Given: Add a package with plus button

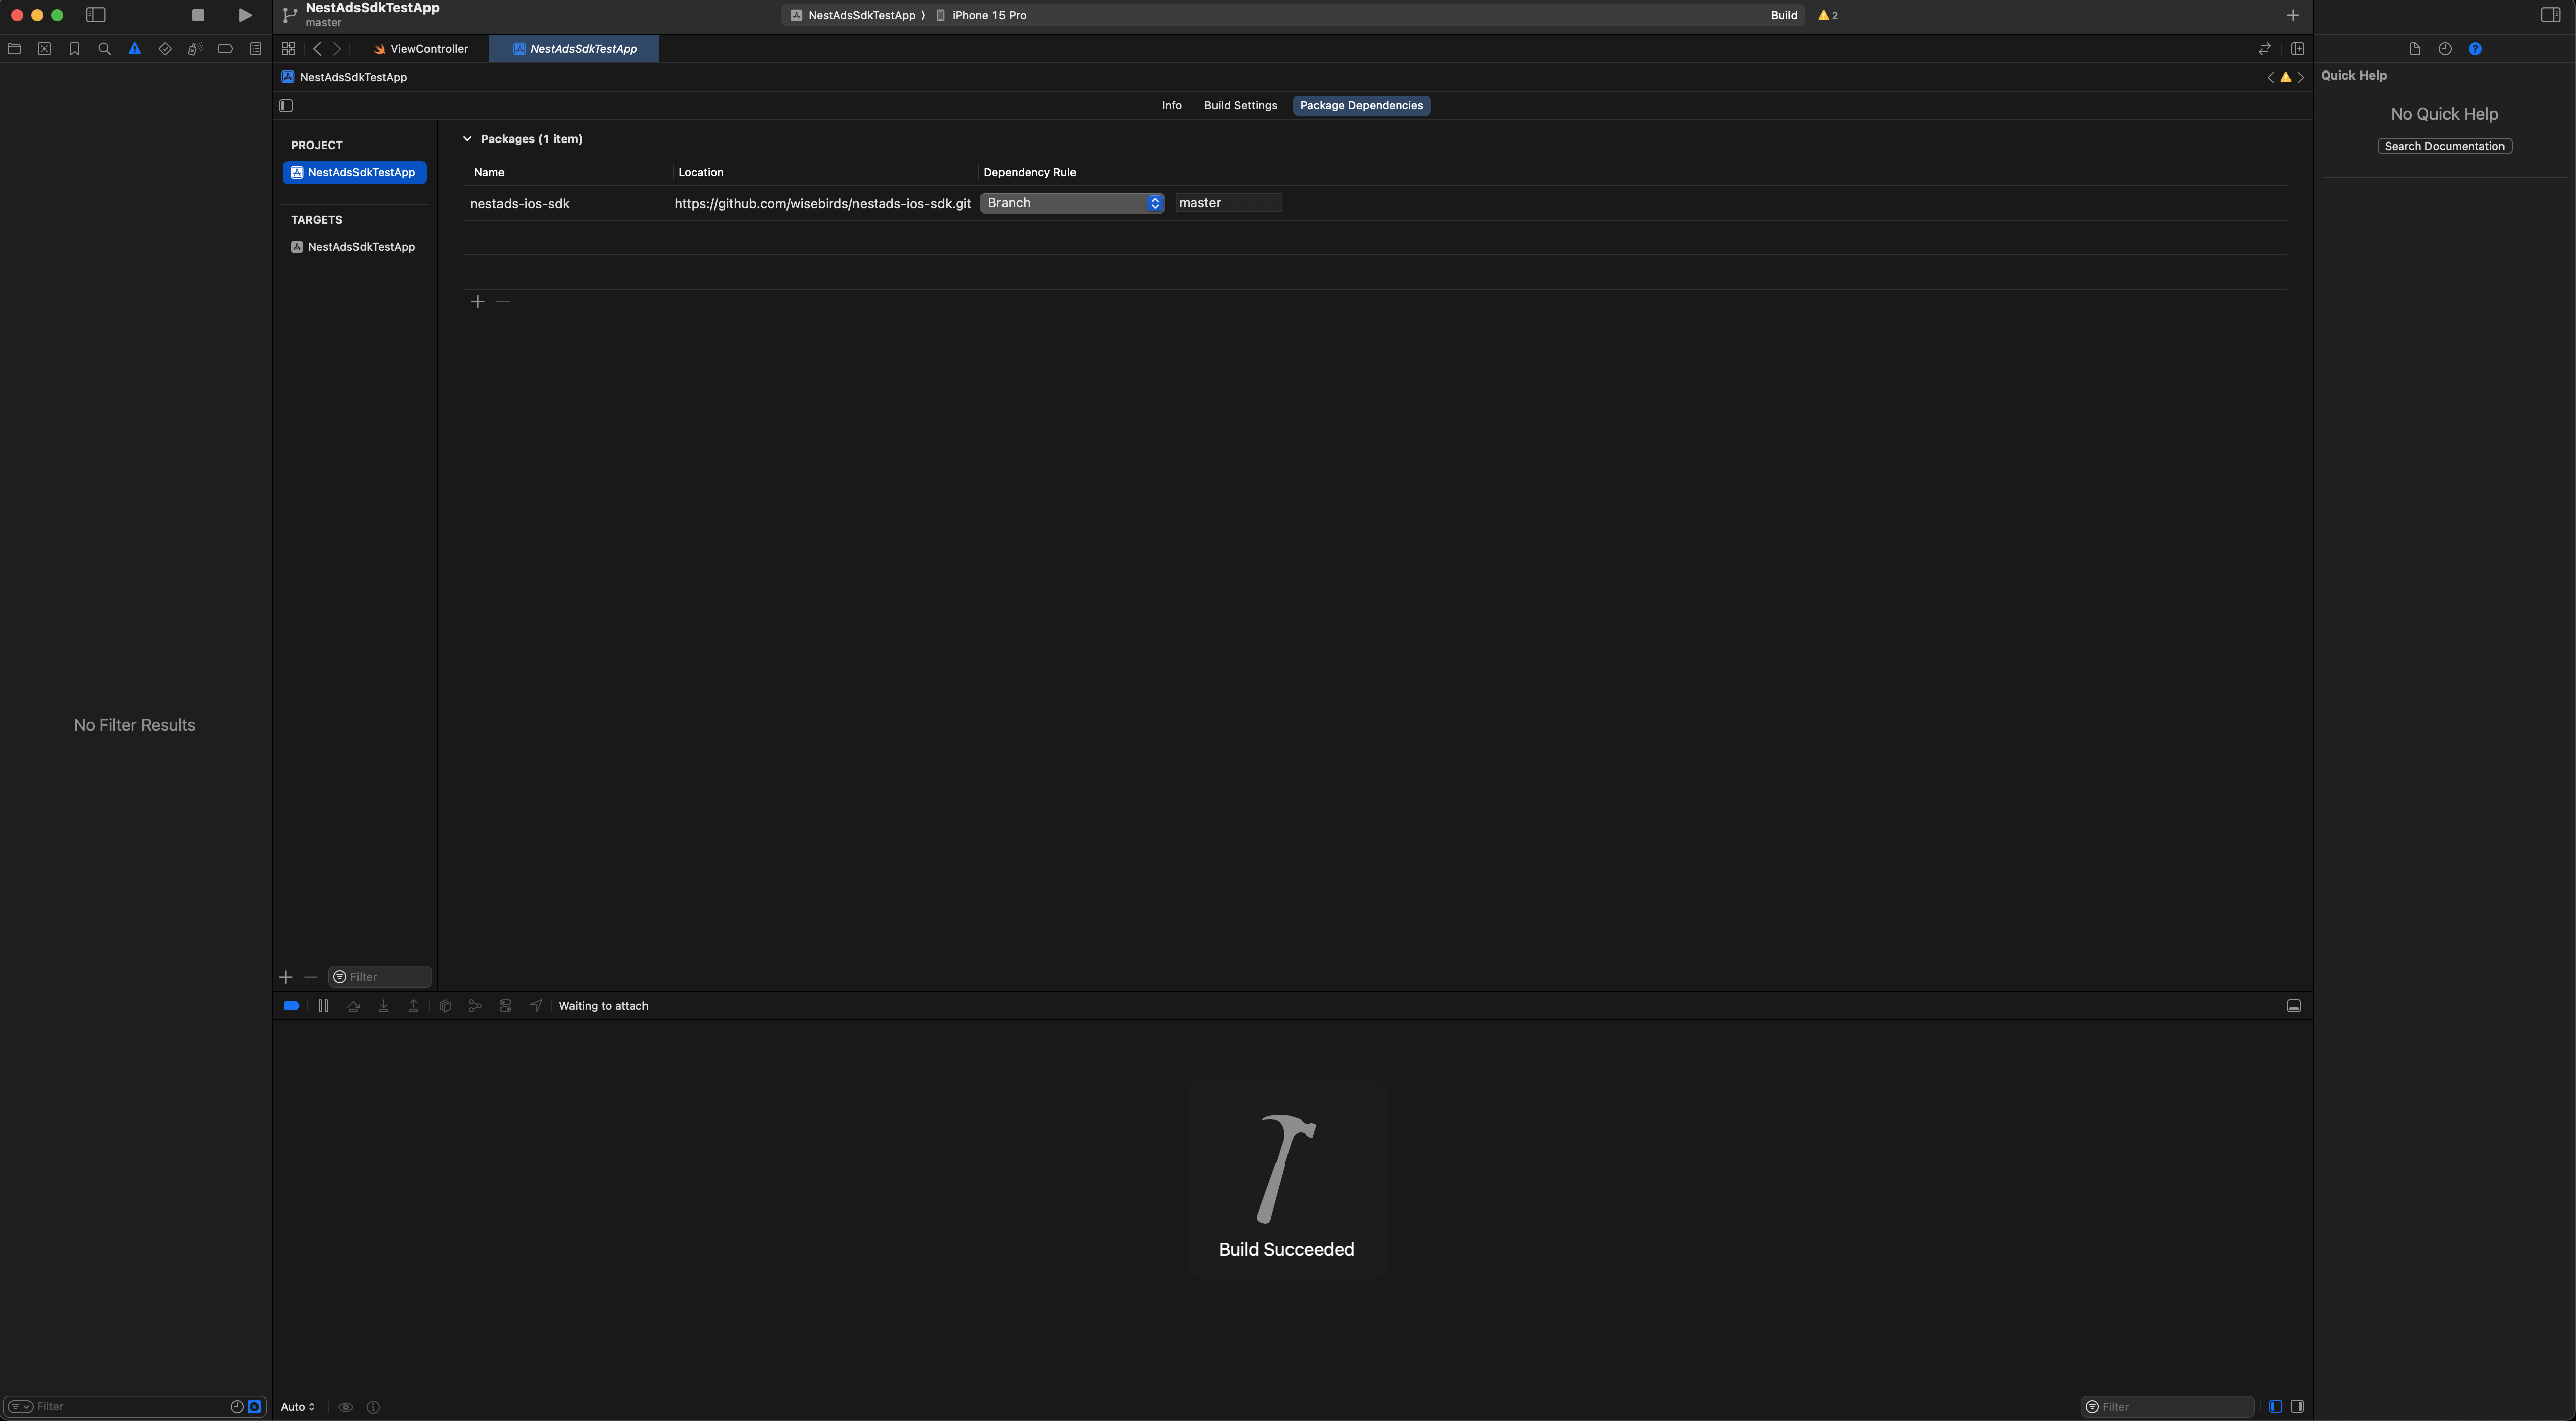Looking at the screenshot, I should tap(478, 302).
